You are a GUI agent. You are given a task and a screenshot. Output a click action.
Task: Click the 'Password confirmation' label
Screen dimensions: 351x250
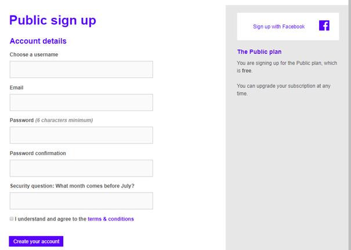(x=38, y=153)
